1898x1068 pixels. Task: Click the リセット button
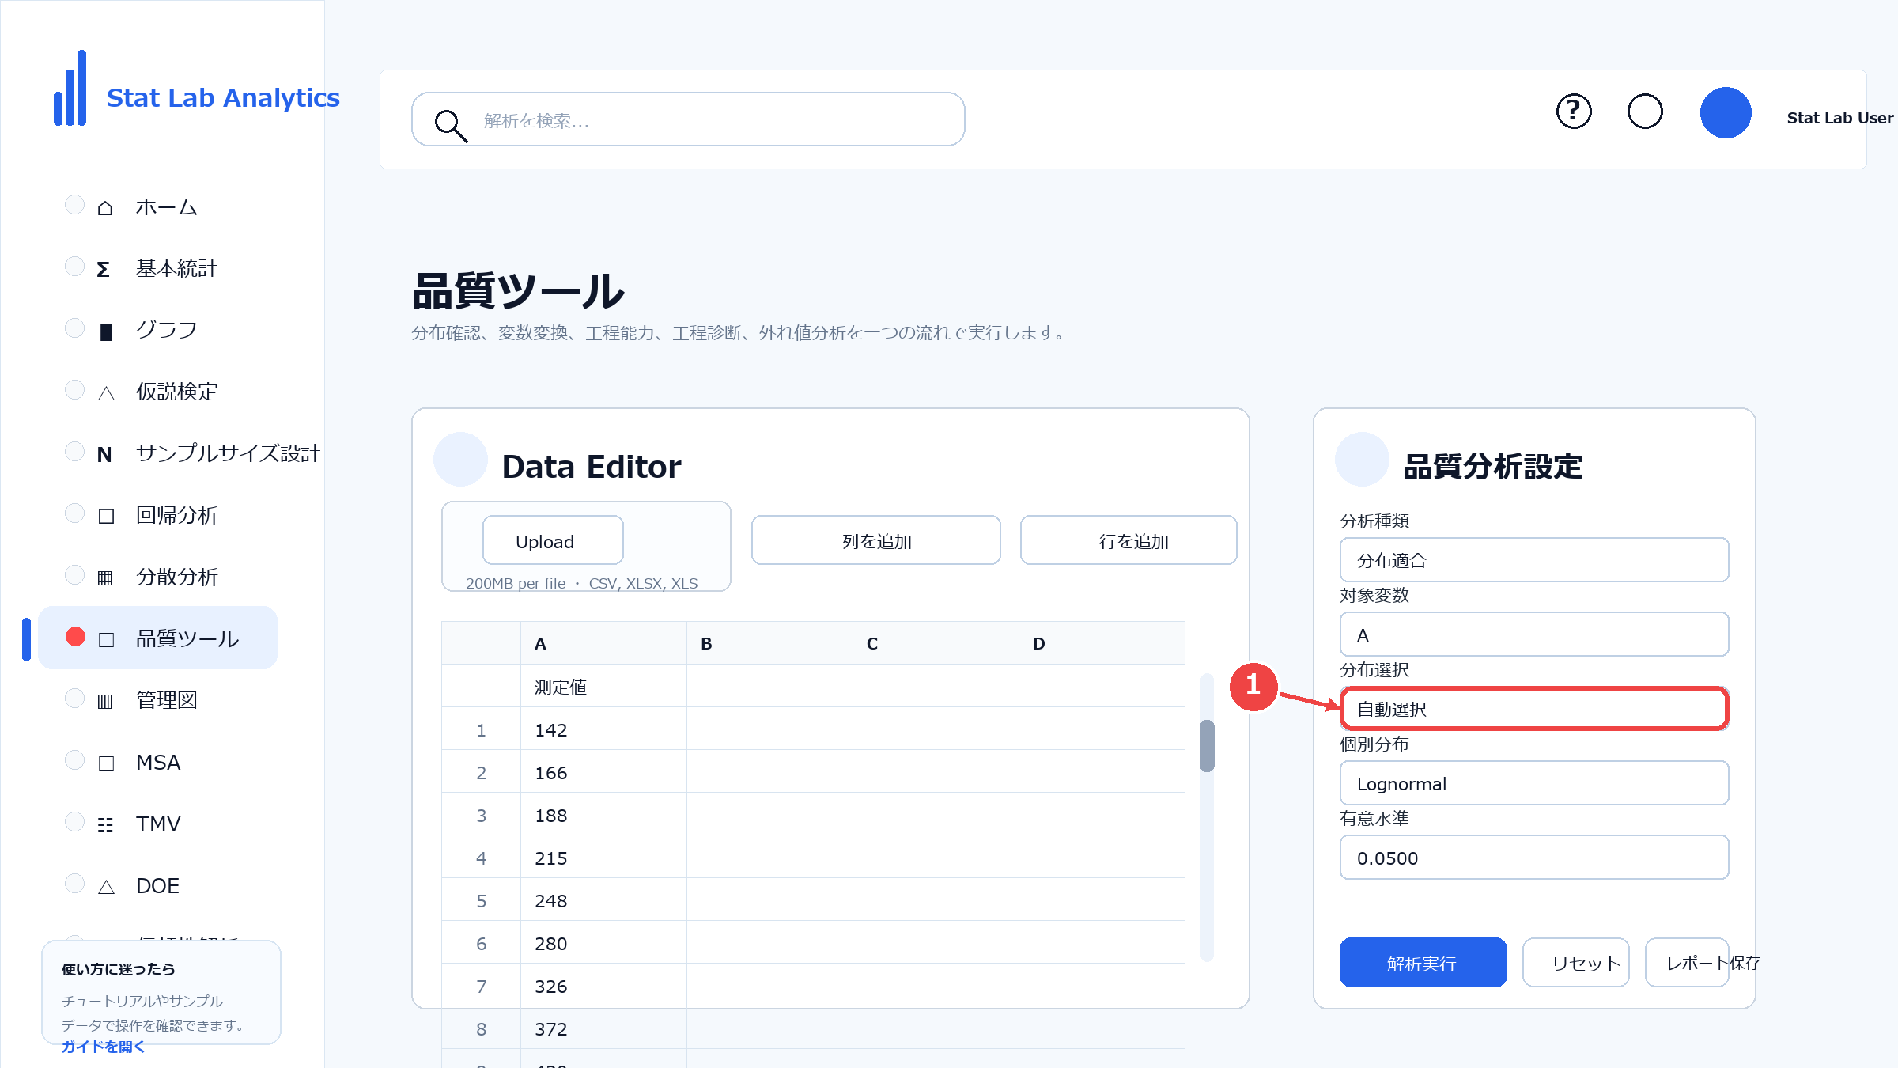click(1576, 963)
